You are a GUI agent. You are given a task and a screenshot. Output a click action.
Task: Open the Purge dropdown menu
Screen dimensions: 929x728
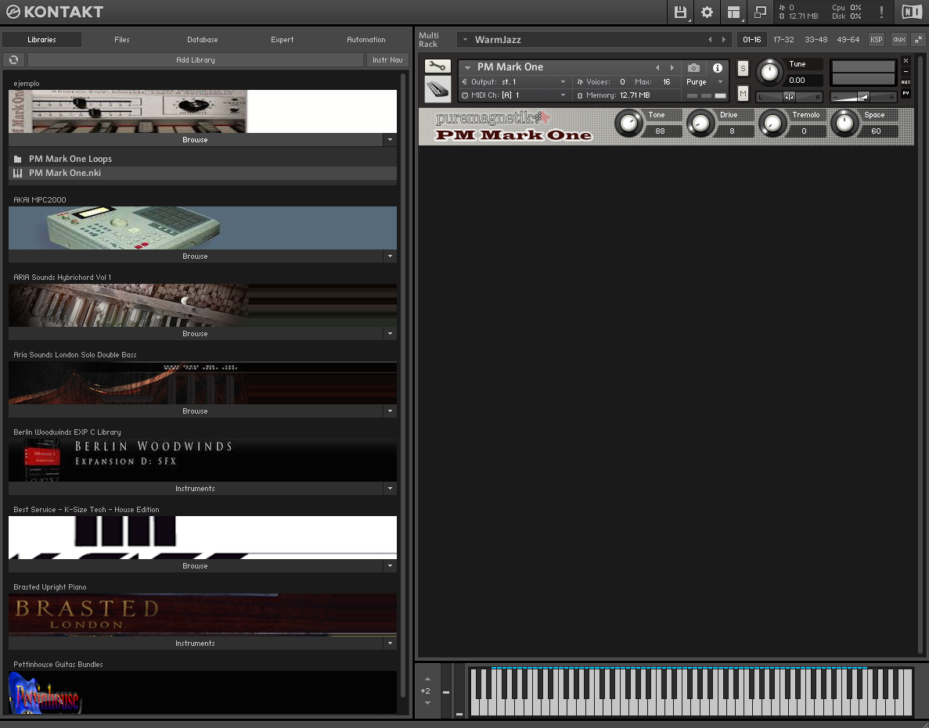pyautogui.click(x=721, y=81)
